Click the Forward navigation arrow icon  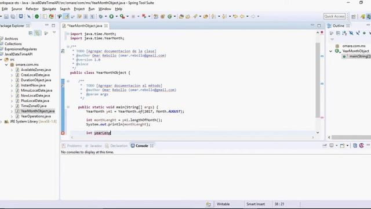253,16
